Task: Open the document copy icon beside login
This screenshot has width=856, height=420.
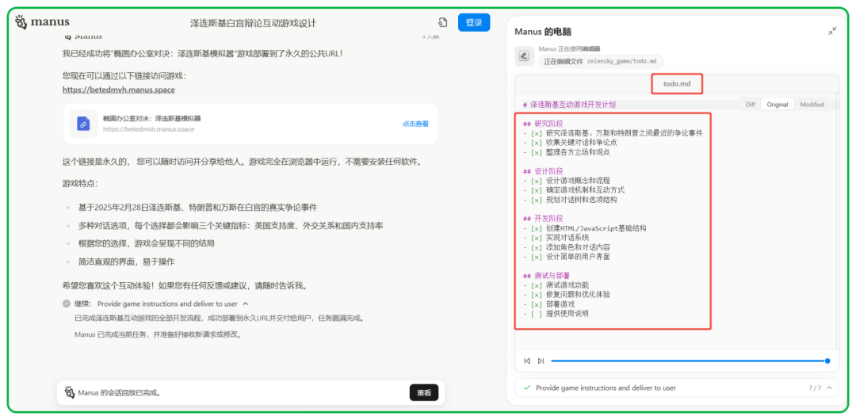Action: (443, 22)
